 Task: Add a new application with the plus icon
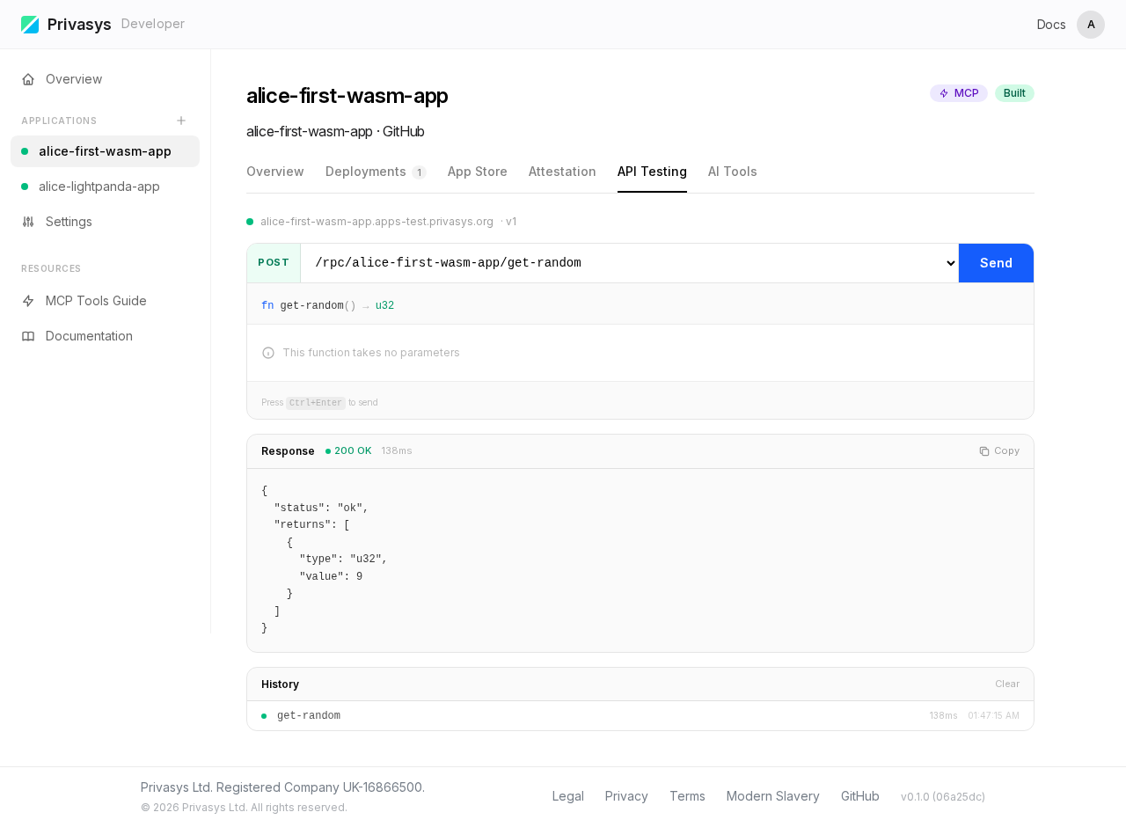pos(180,120)
